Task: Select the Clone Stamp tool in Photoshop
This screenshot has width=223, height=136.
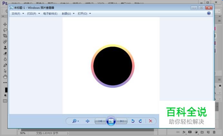Action: [x=5, y=47]
